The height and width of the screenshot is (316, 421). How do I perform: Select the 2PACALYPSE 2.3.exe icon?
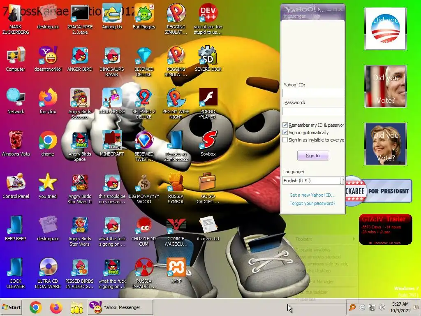pos(80,19)
